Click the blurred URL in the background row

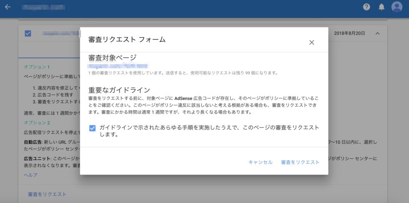pyautogui.click(x=61, y=33)
